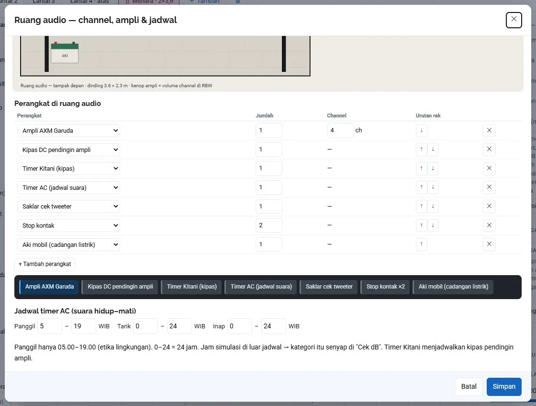Save settings with Simpan button
The image size is (536, 406).
[x=504, y=386]
